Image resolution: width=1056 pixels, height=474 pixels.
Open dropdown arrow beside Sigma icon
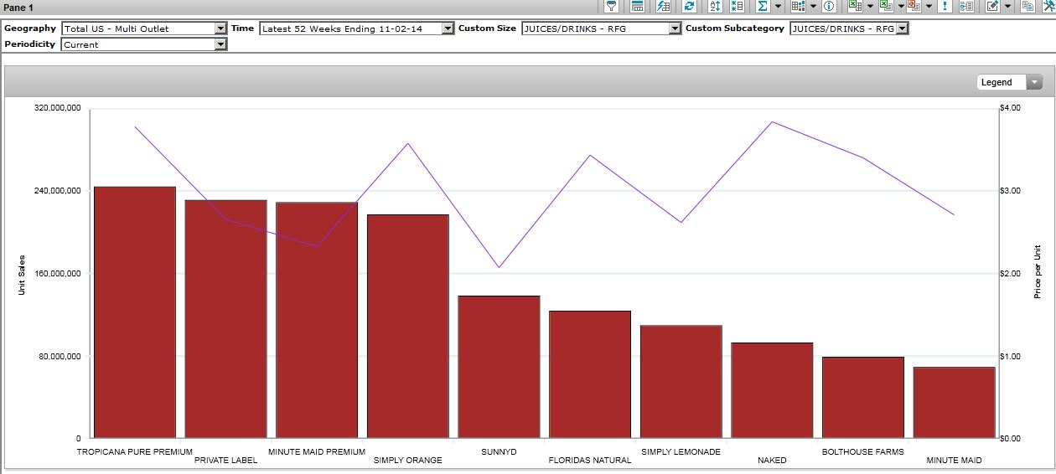(779, 6)
